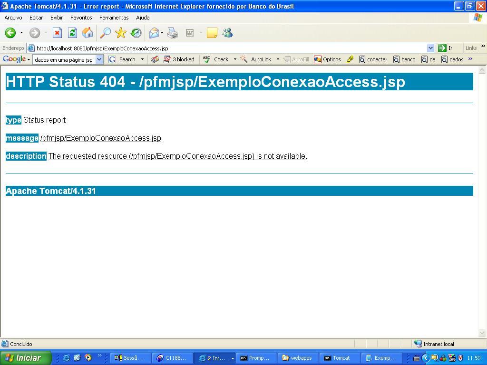Viewport: 487px width, 365px height.
Task: Open the Favorites star pane
Action: (120, 33)
